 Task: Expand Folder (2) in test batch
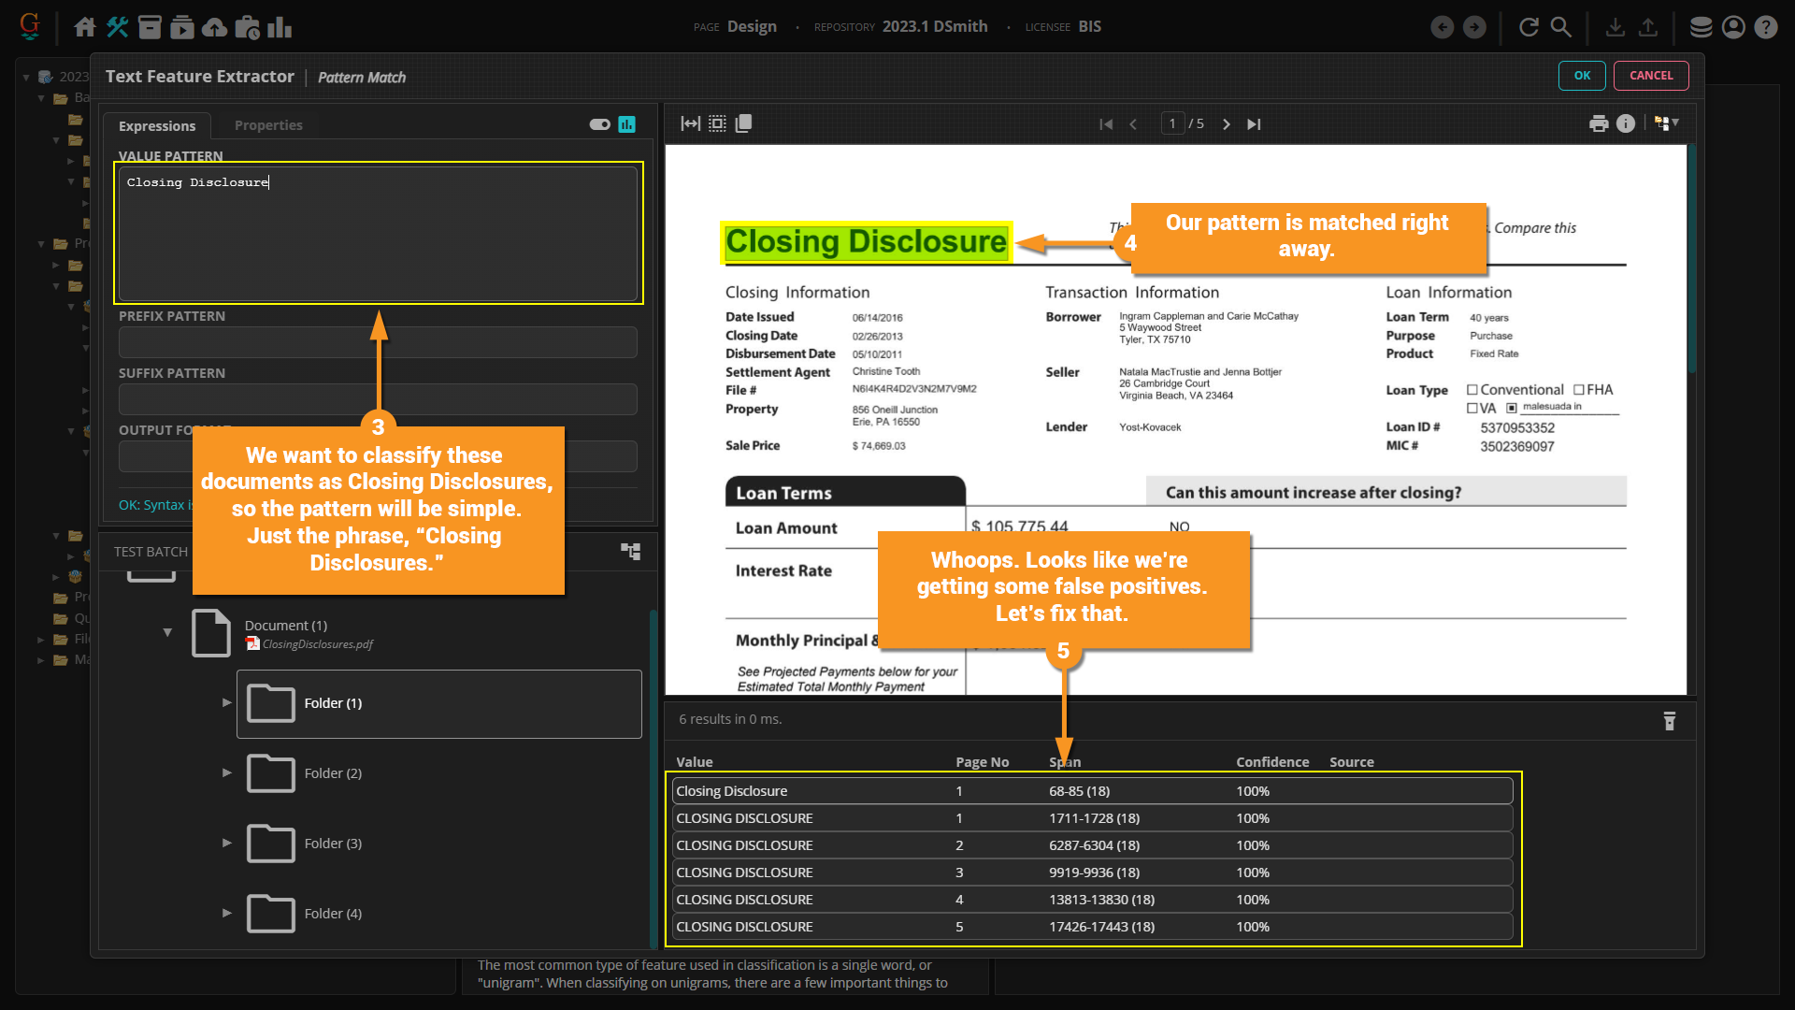[x=226, y=773]
